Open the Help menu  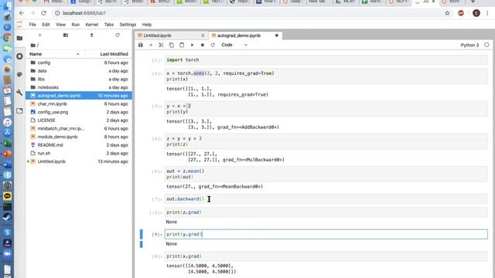147,25
